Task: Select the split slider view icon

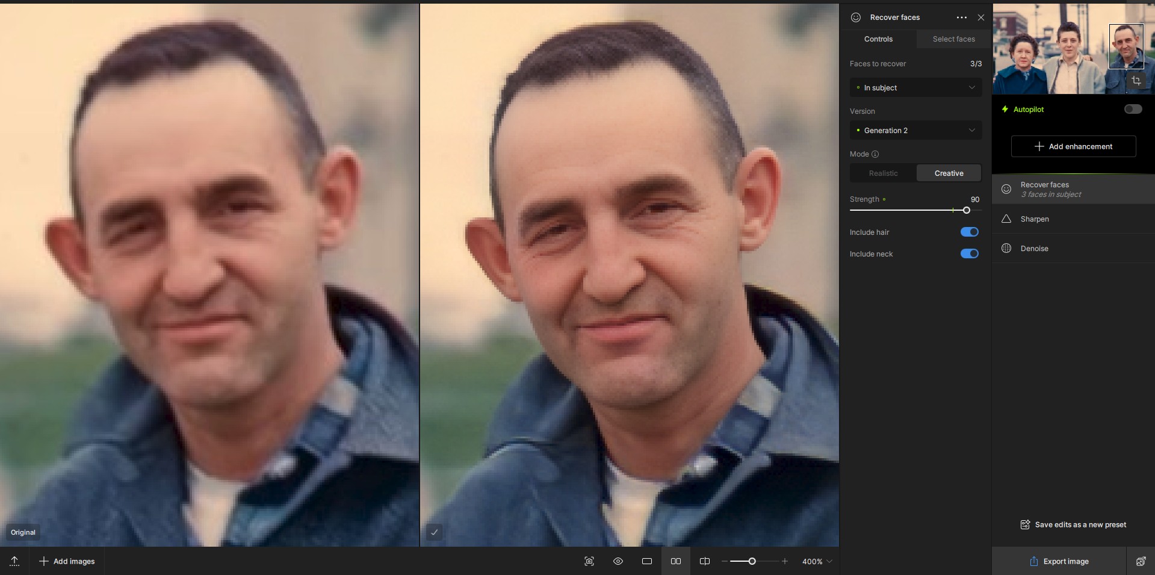Action: [705, 561]
